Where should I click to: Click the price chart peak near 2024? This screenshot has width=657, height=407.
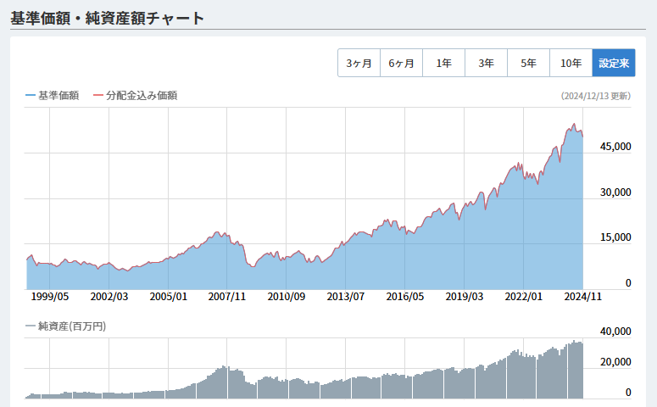pyautogui.click(x=574, y=124)
